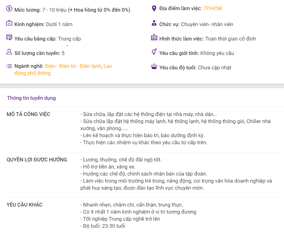Screen dimensions: 284x232
Task: Click the Toàn thời gian cố định text
Action: (231, 39)
